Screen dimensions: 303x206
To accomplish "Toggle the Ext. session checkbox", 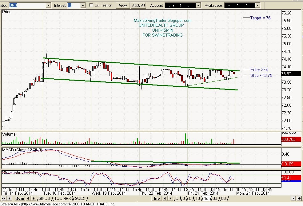I will coord(91,5).
